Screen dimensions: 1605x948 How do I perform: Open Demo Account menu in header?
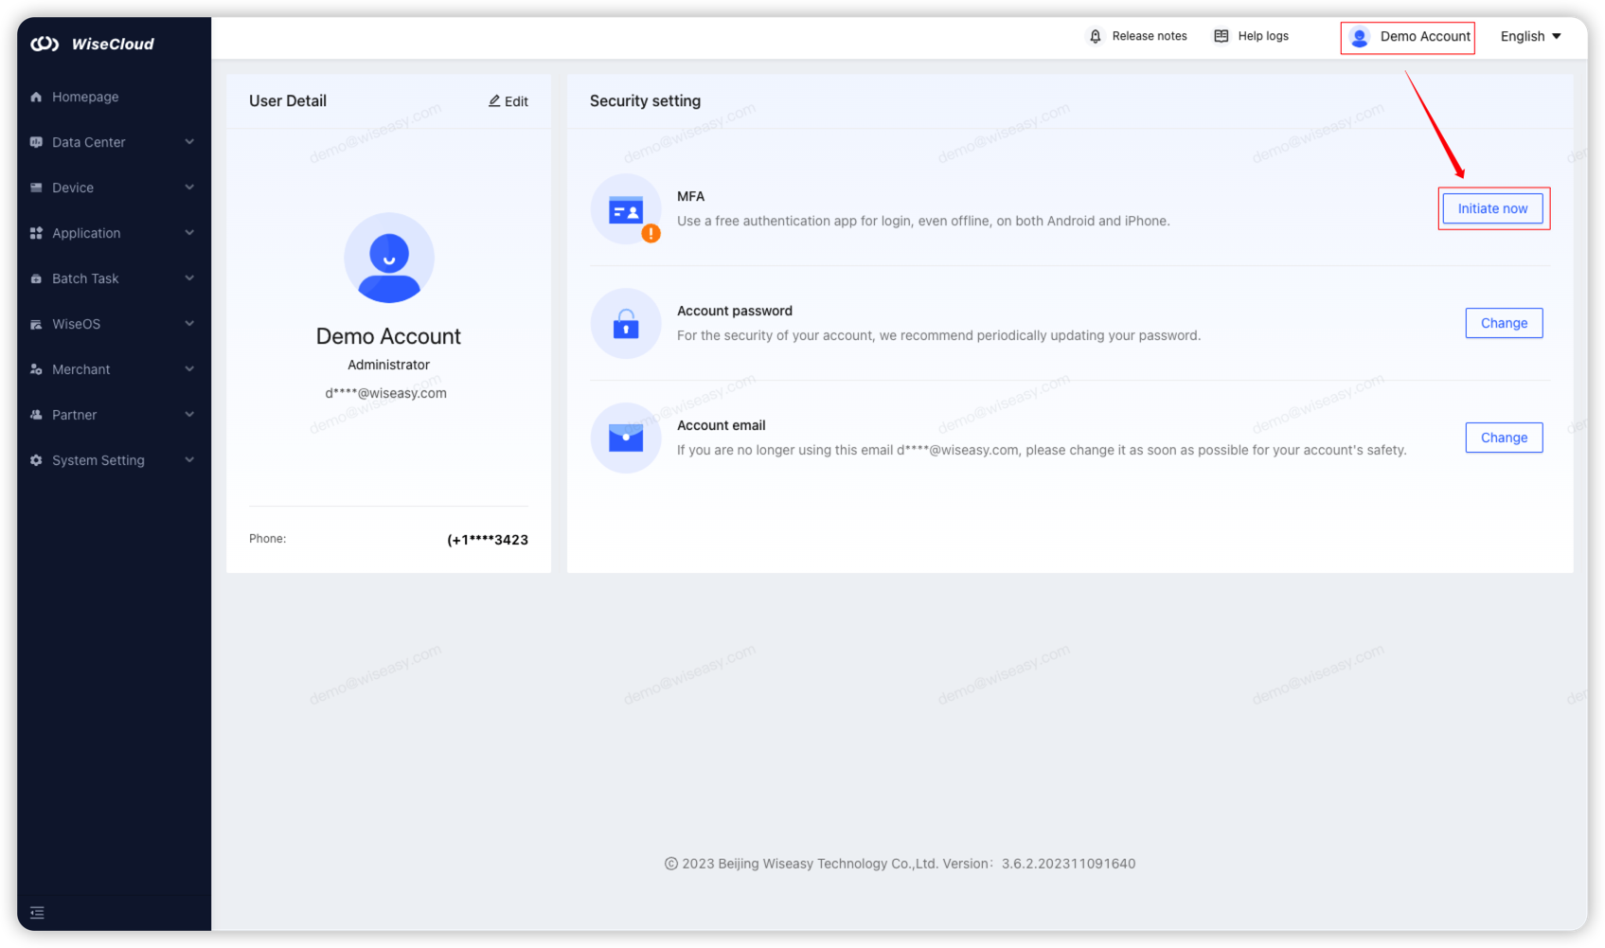1409,37
